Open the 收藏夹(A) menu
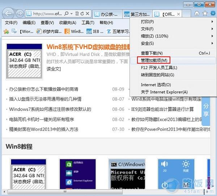Screen dimensions: 217x196 coord(68,22)
